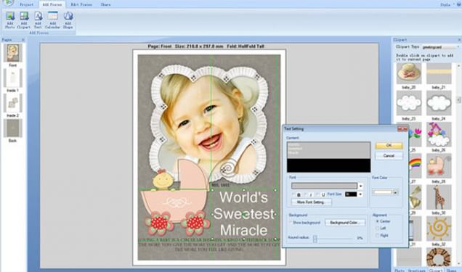Image resolution: width=462 pixels, height=272 pixels.
Task: Click the Add Calendar icon
Action: [53, 20]
